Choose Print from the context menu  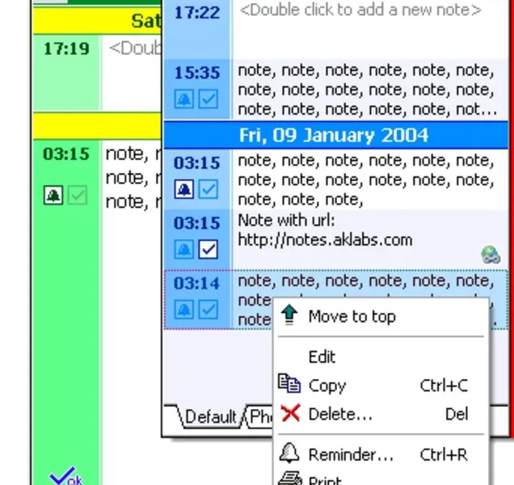tap(381, 478)
